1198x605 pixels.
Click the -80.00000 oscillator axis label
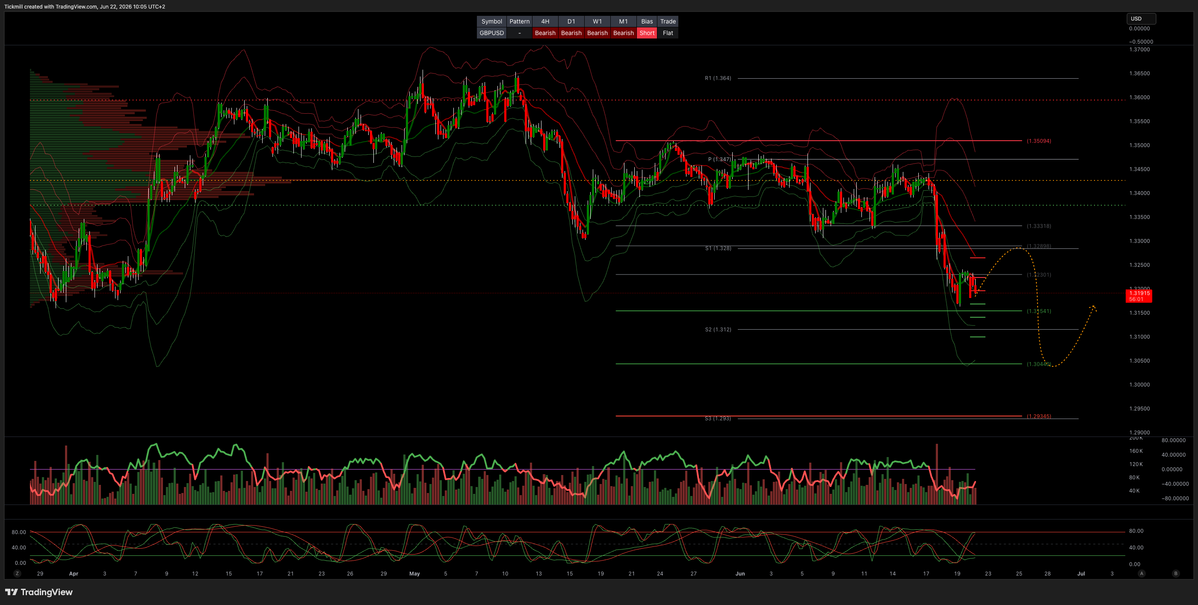pos(1175,499)
